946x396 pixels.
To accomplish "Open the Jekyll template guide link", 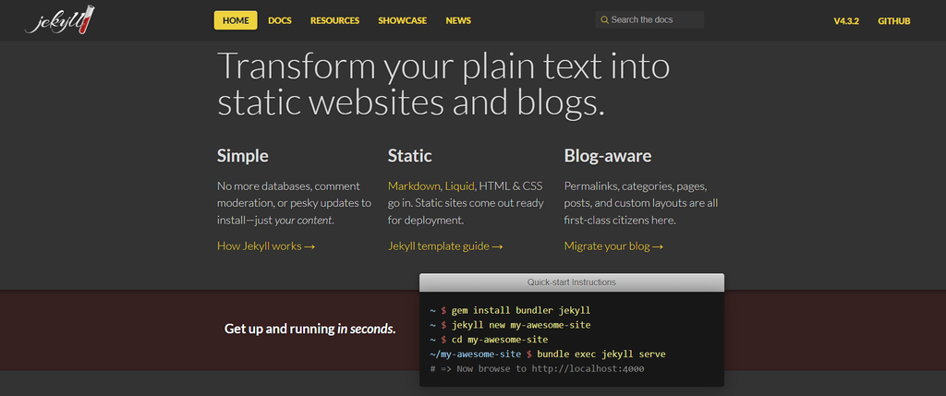I will [445, 246].
